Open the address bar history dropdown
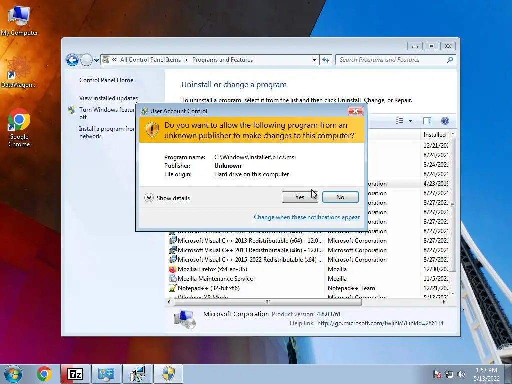This screenshot has height=384, width=512. [314, 60]
